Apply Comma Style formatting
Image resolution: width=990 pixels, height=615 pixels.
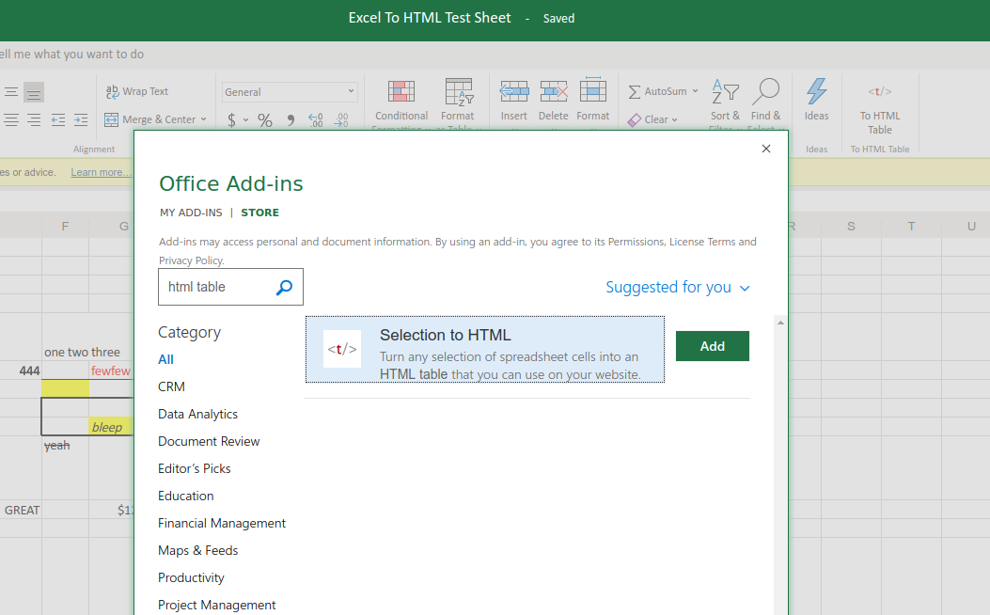[289, 120]
